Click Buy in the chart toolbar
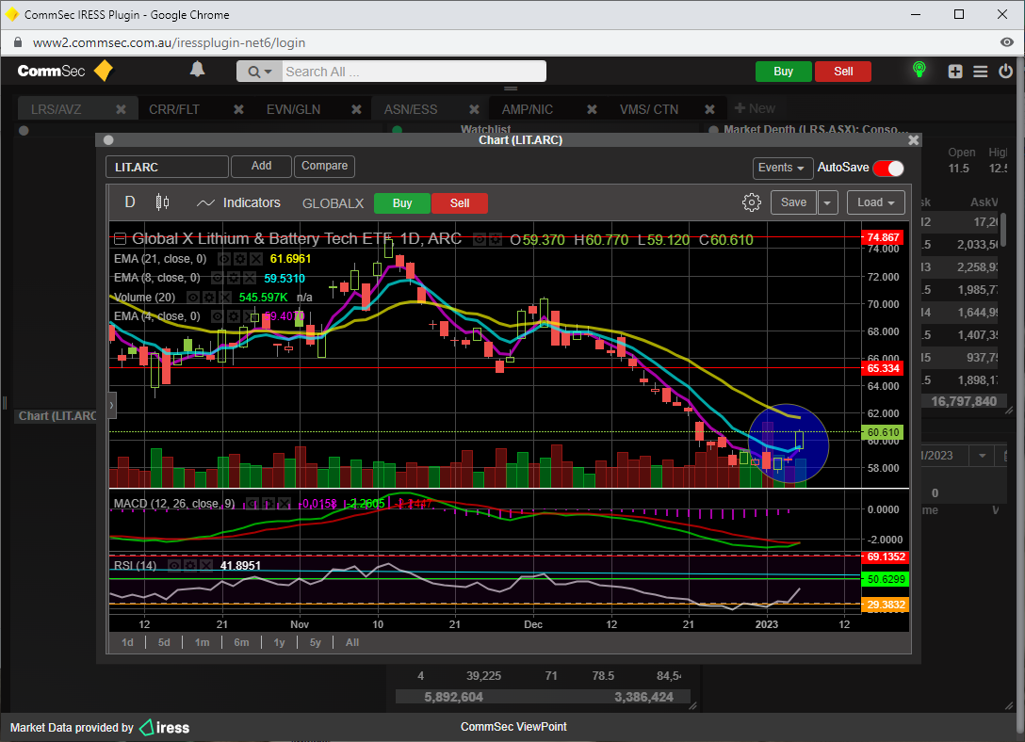Screen dimensions: 1025x742 (x=402, y=203)
